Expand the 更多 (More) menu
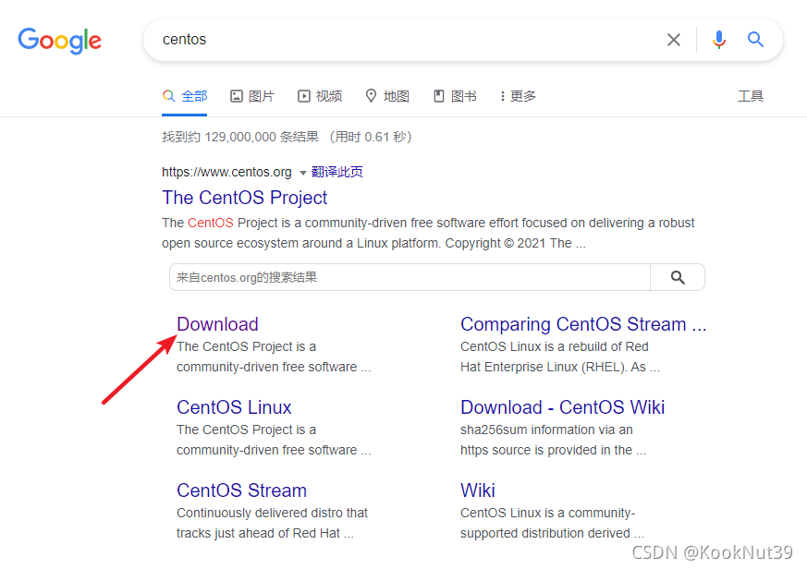 coord(518,96)
